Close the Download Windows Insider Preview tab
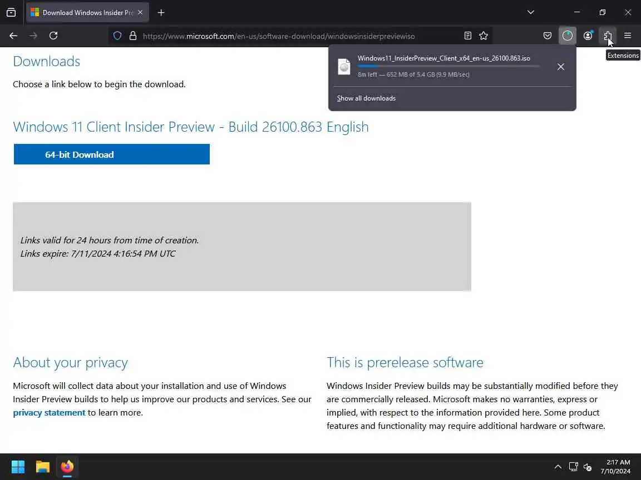The image size is (641, 480). point(140,13)
